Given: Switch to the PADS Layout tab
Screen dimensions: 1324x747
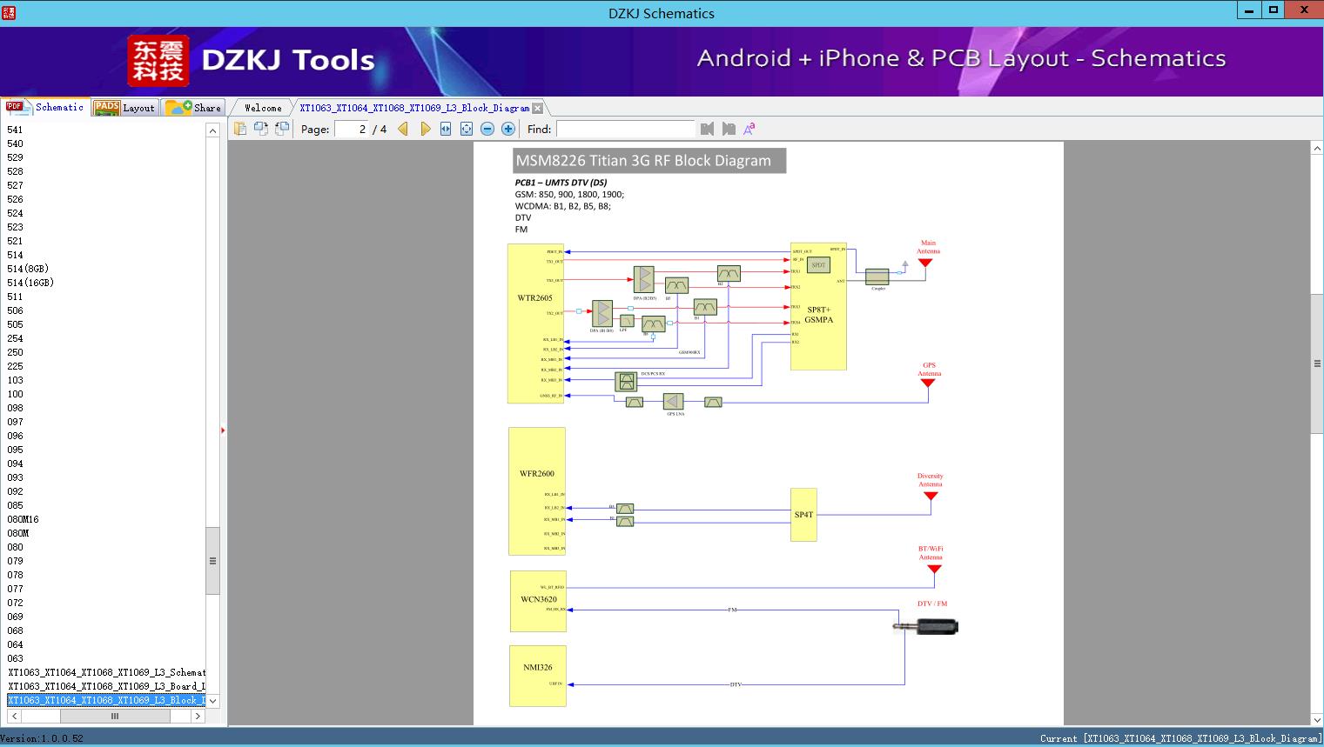Looking at the screenshot, I should point(124,108).
